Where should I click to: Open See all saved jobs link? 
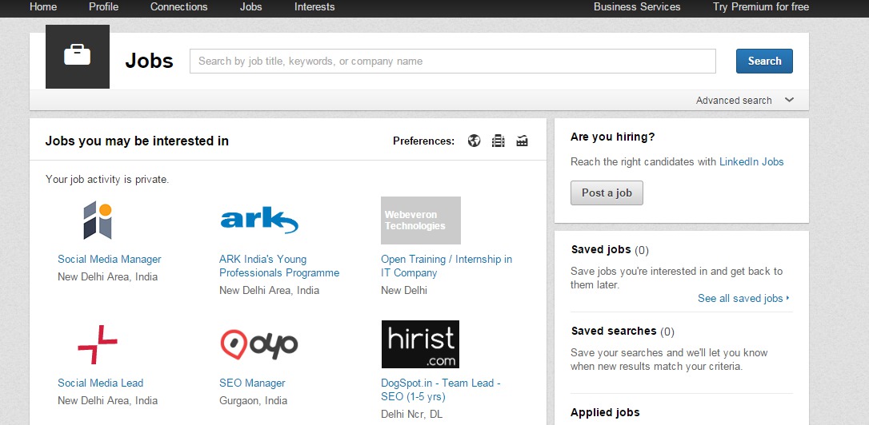(743, 298)
